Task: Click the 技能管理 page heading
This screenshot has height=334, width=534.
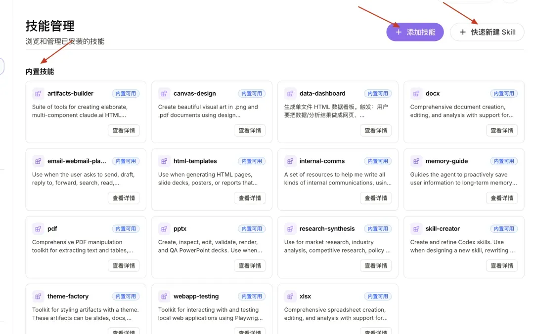Action: click(x=50, y=26)
